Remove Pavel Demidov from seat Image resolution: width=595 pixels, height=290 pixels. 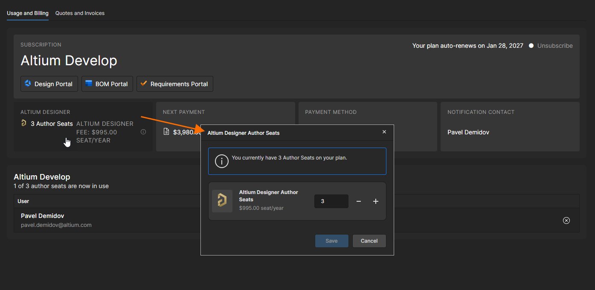pyautogui.click(x=566, y=220)
